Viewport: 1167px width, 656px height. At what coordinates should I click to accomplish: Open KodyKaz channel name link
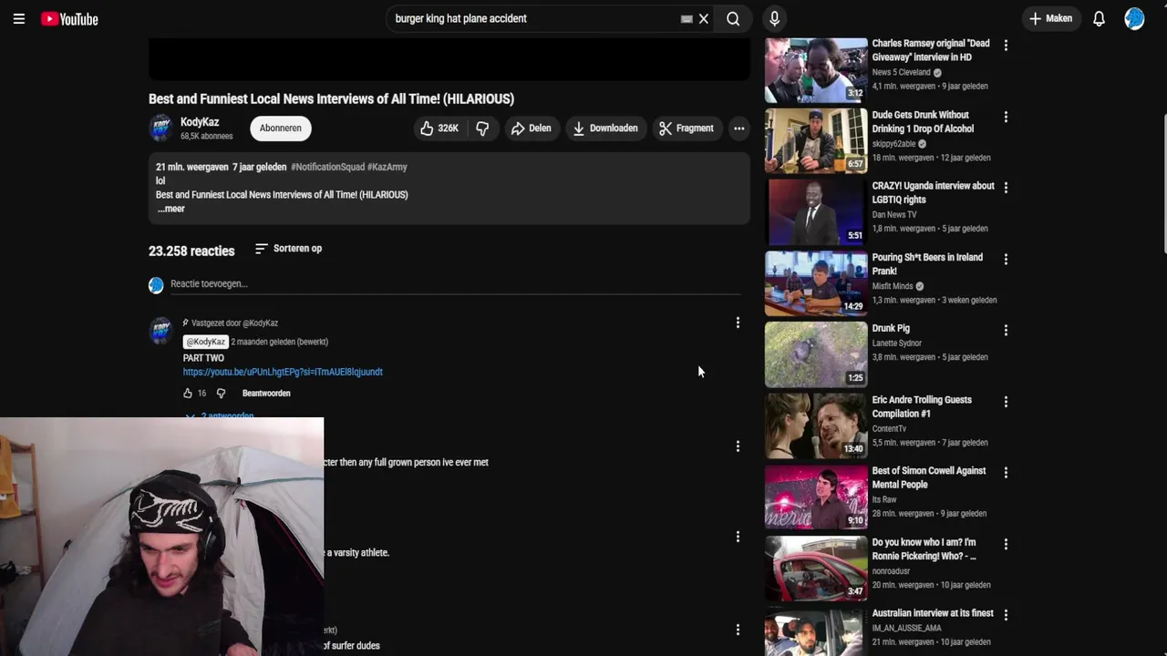[200, 122]
